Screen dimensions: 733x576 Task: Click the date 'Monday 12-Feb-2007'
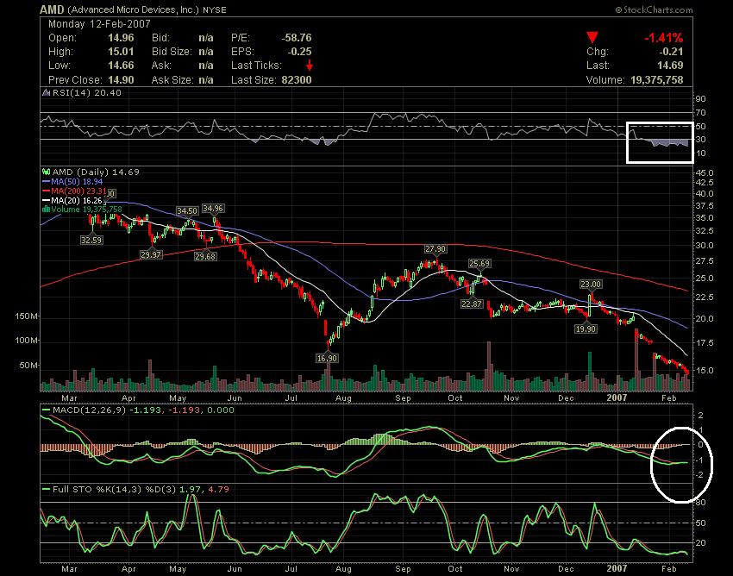point(99,24)
